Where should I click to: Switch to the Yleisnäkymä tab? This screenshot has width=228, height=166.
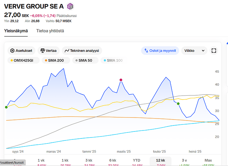(x=16, y=31)
